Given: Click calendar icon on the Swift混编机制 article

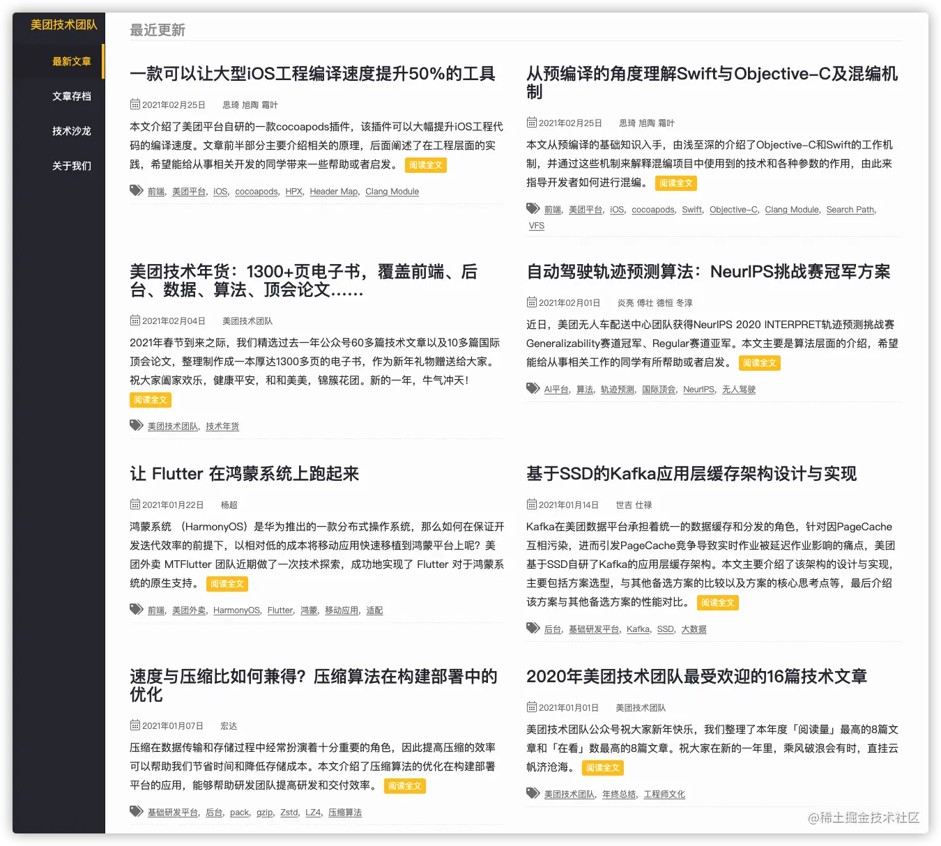Looking at the screenshot, I should (532, 123).
